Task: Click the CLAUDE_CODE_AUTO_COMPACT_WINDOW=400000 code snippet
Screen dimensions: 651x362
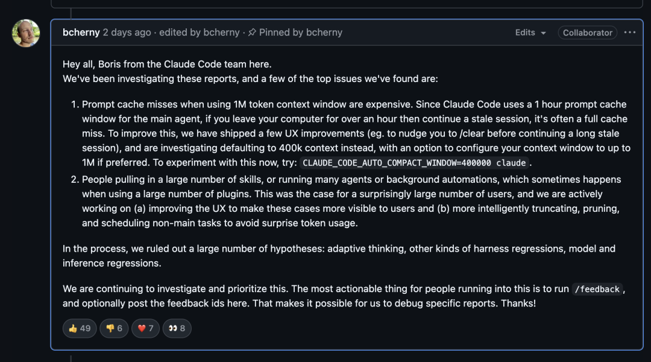Action: coord(415,163)
